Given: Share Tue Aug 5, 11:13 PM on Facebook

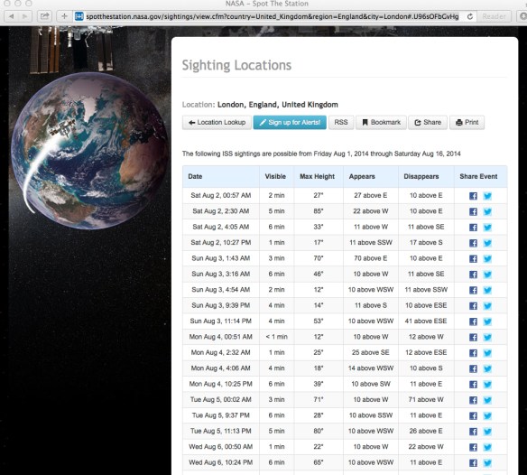Looking at the screenshot, I should 473,432.
